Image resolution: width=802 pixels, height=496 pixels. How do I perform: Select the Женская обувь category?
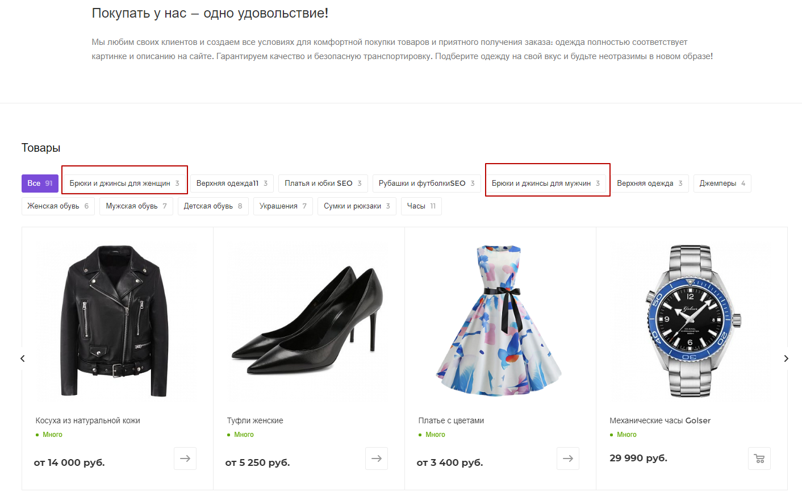click(58, 206)
